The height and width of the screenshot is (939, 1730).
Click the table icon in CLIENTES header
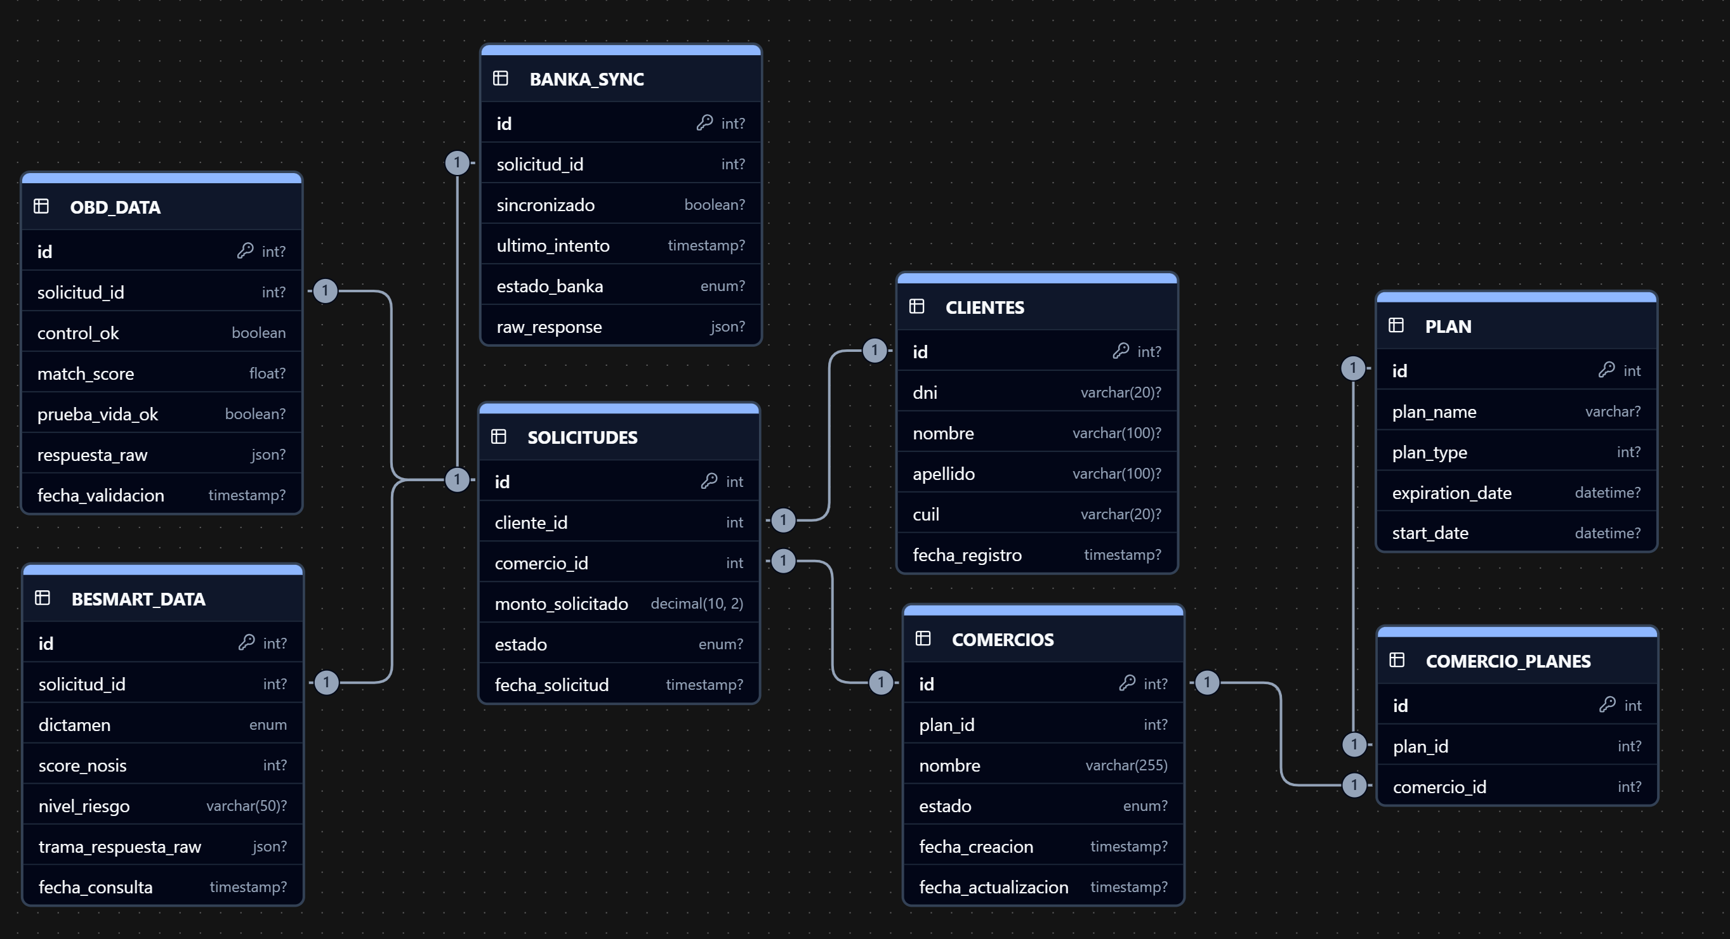pos(916,306)
